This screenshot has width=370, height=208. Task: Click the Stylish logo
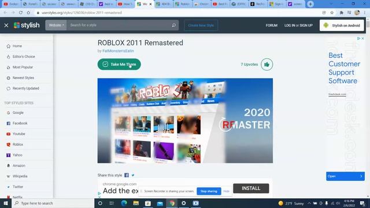tap(27, 25)
